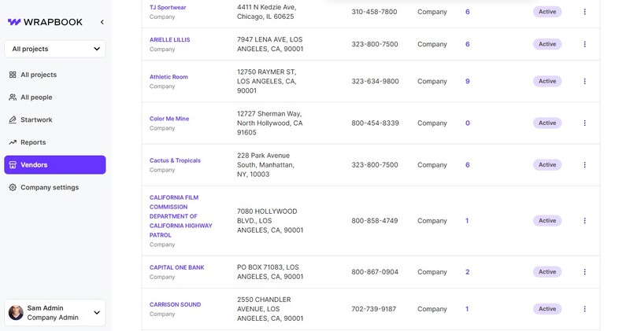Screen dimensions: 630x331
Task: Expand actions menu for CARRISON SOUND row
Action: 584,309
